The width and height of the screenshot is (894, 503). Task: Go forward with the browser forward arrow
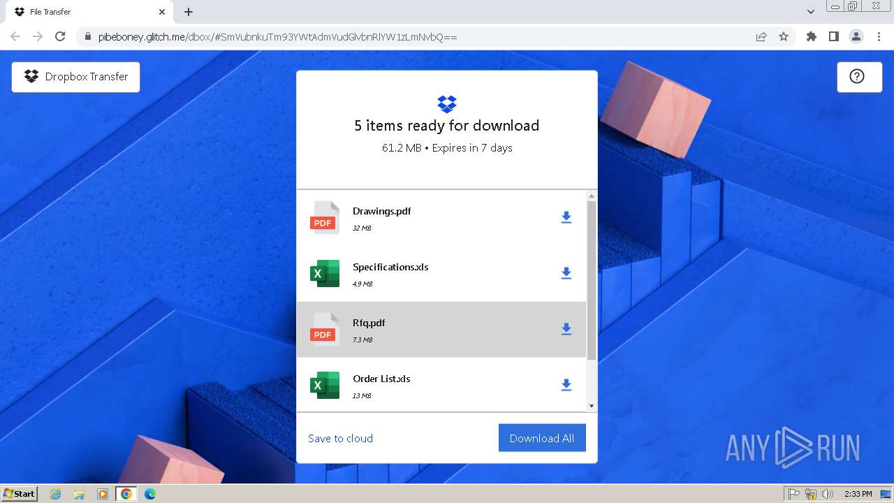pos(38,36)
